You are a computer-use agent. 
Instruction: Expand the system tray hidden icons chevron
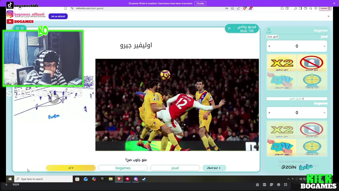click(x=288, y=179)
